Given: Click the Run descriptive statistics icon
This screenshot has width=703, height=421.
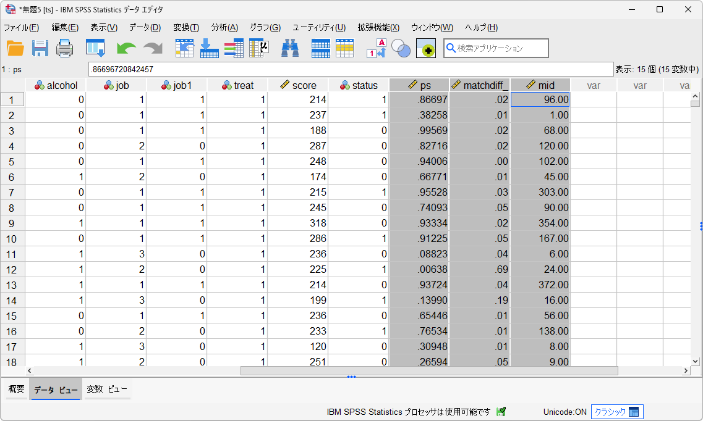Looking at the screenshot, I should [258, 48].
